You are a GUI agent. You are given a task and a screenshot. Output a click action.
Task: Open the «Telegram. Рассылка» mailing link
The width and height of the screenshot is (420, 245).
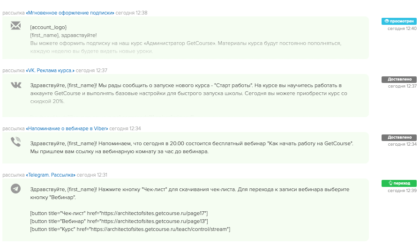point(51,175)
